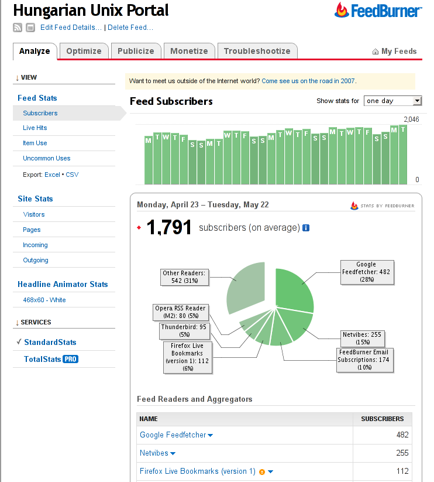Go to the Troubleshootize tab
This screenshot has height=482, width=434.
(x=257, y=51)
